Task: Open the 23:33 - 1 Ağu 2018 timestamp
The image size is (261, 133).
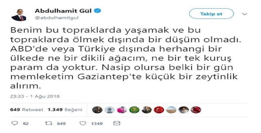Action: point(35,96)
